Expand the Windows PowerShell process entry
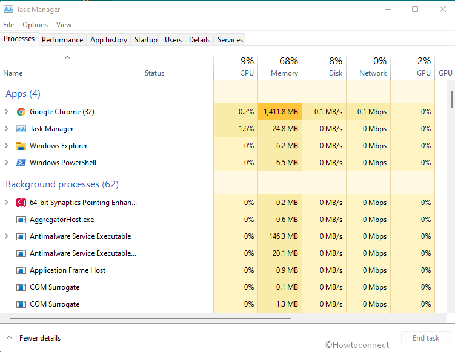The width and height of the screenshot is (455, 352). click(x=7, y=163)
